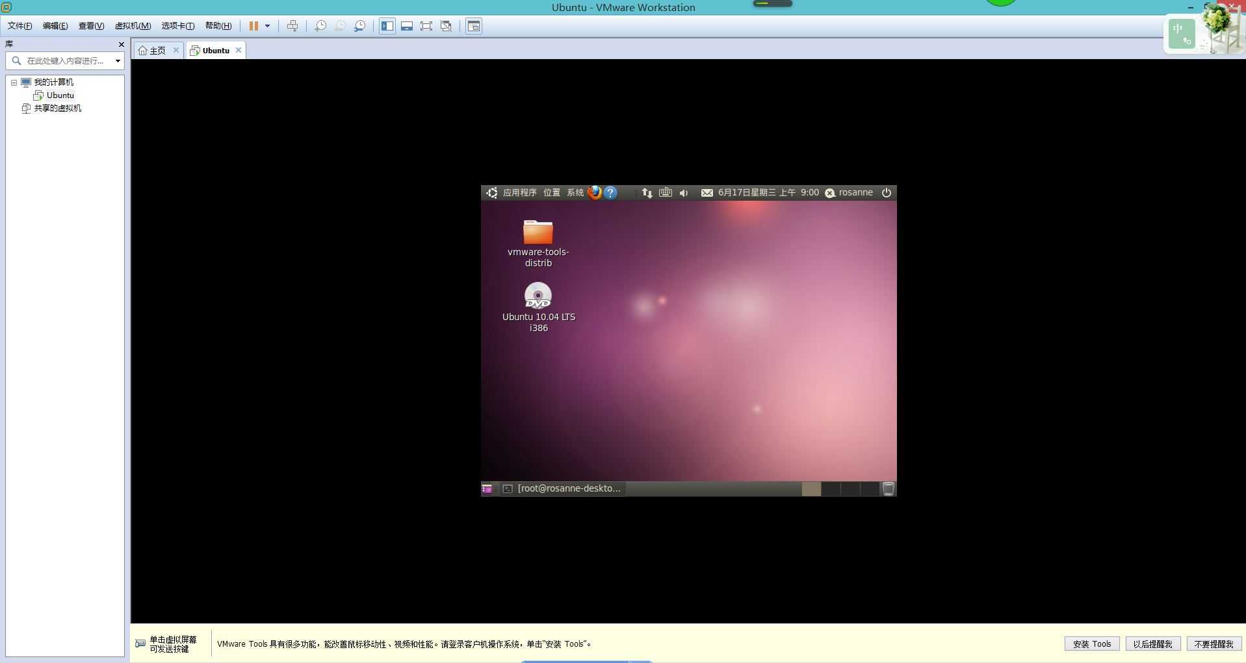Select 共享的虚拟机 in the library tree
The width and height of the screenshot is (1246, 663).
(x=57, y=108)
